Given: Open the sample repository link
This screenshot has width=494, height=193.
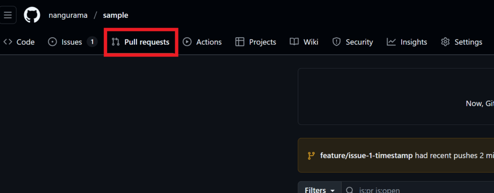Looking at the screenshot, I should [116, 15].
